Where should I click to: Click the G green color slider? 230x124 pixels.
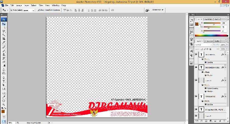click(x=212, y=27)
